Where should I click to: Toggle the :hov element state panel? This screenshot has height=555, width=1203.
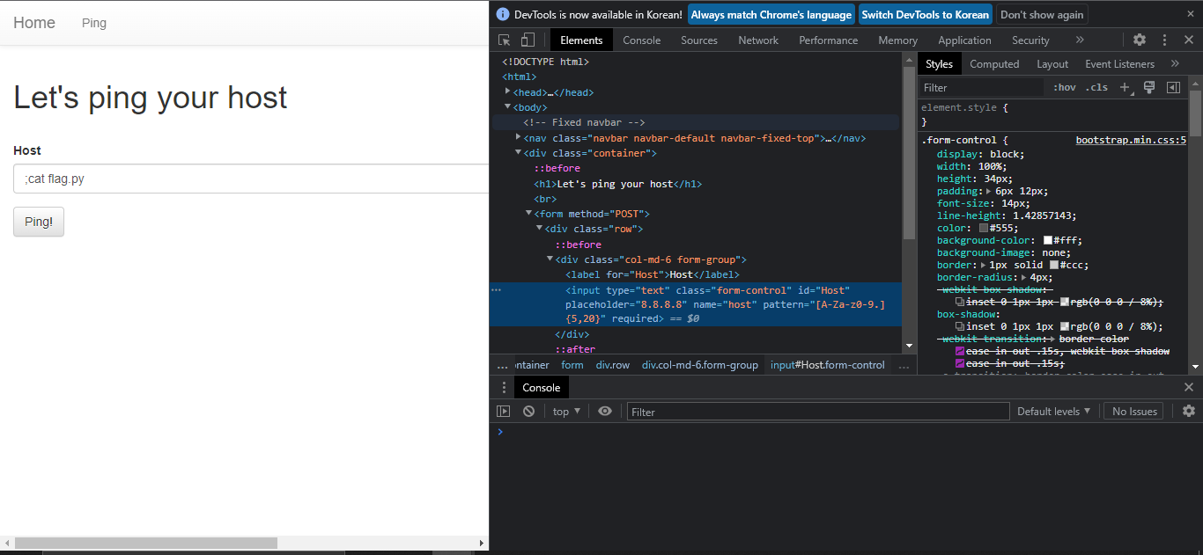(x=1065, y=87)
